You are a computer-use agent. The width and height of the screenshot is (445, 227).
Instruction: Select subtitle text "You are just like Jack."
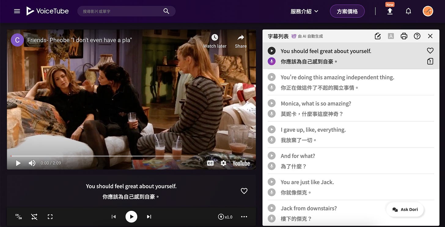[x=307, y=182]
